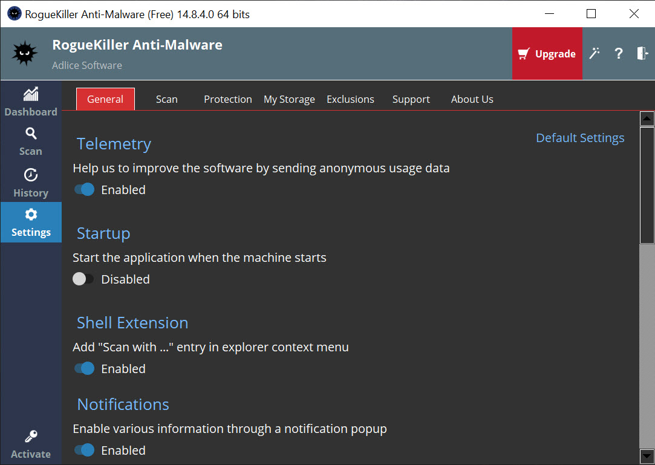The height and width of the screenshot is (465, 655).
Task: Open help with the question mark icon
Action: tap(618, 54)
